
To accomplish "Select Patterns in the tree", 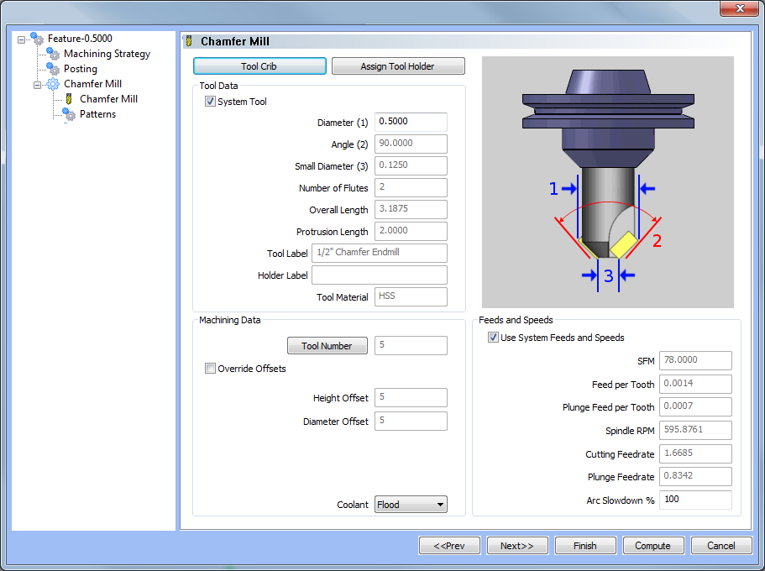I will 97,114.
